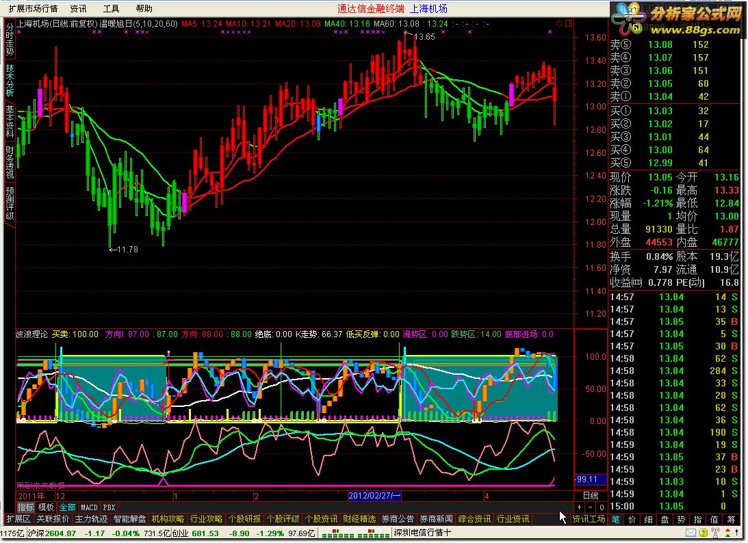Click the 上海机场 stock title at top

pyautogui.click(x=428, y=9)
